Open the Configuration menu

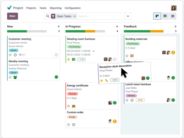click(x=73, y=8)
